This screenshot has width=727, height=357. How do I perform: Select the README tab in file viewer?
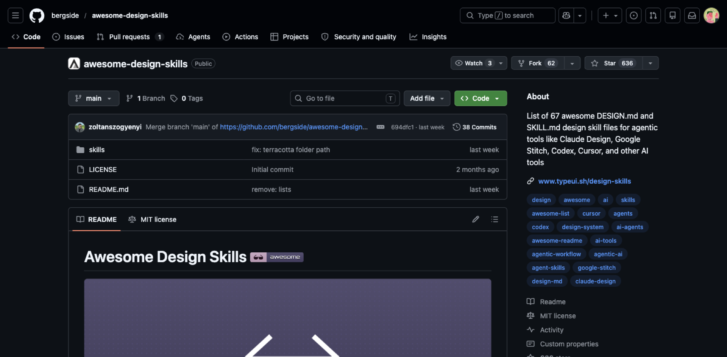[x=97, y=219]
